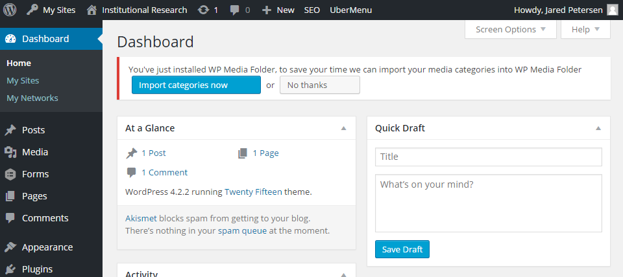Viewport: 623px width, 277px height.
Task: Click the comments count 0 in admin bar
Action: (x=247, y=10)
